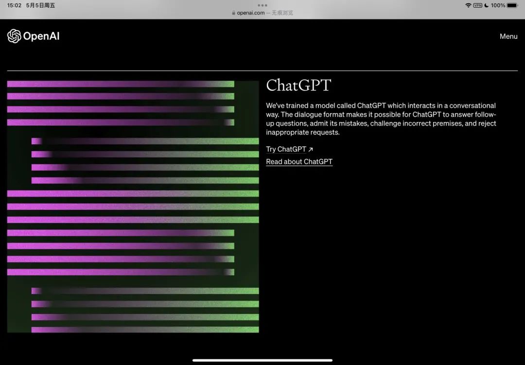525x365 pixels.
Task: Tap the lock icon beside openai.com
Action: tap(233, 13)
